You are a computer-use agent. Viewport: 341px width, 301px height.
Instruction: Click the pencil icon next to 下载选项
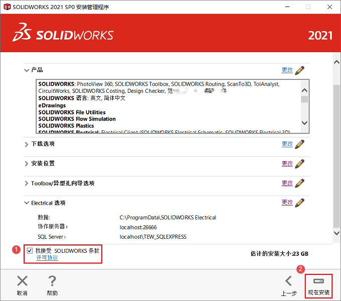coord(300,144)
